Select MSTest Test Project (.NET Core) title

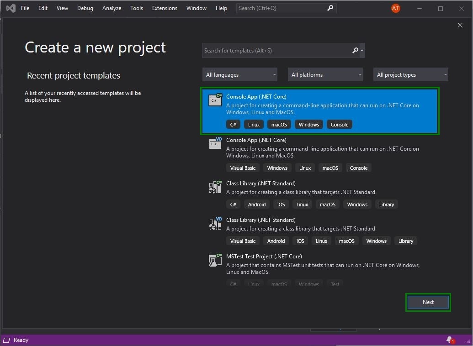click(264, 257)
